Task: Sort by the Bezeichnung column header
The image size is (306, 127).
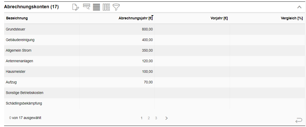Action: [x=17, y=18]
